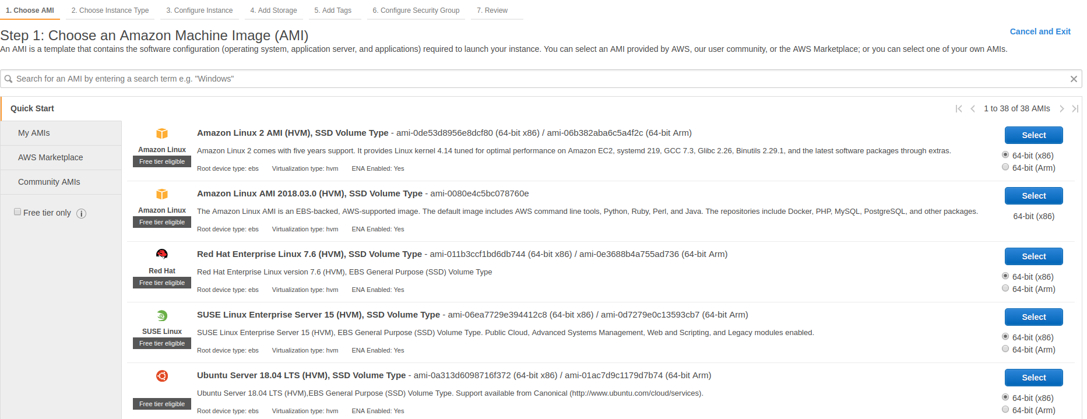1087x419 pixels.
Task: Choose 64-bit (Arm) for Amazon Linux 2
Action: click(1005, 167)
